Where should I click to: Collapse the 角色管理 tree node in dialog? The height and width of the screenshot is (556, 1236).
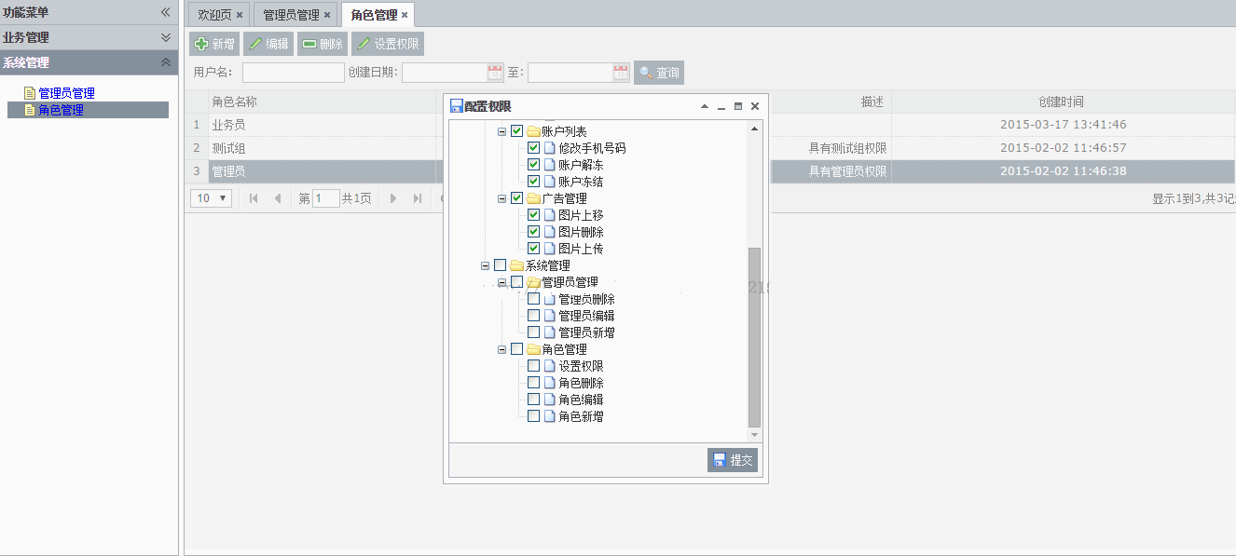(x=501, y=349)
